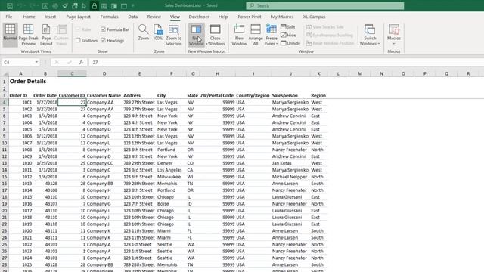Switch to the Developer tab
484x272 pixels.
pos(199,17)
